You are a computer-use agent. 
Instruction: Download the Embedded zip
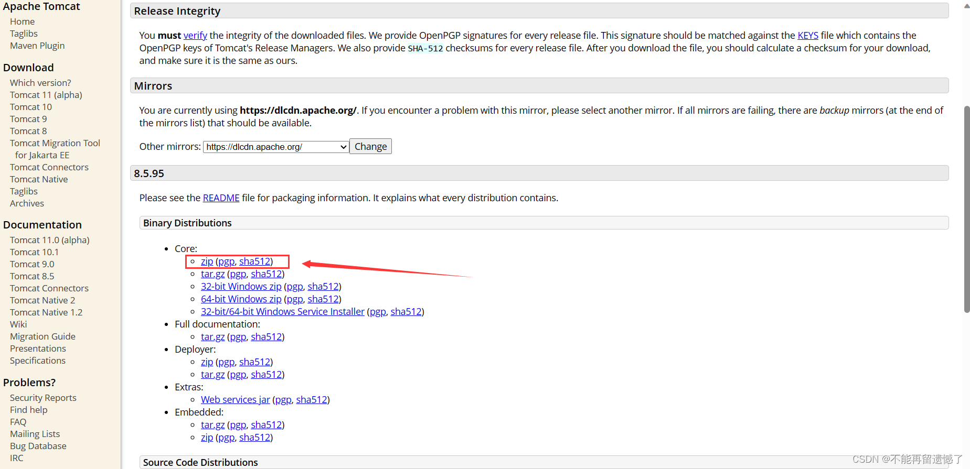[x=207, y=437]
